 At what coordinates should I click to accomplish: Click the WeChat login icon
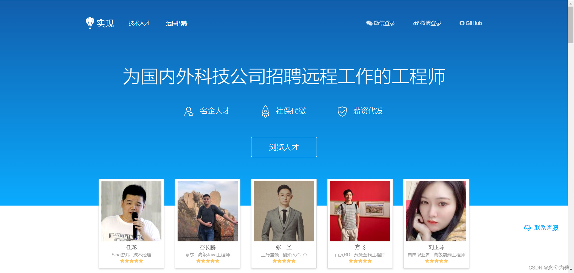tap(369, 23)
